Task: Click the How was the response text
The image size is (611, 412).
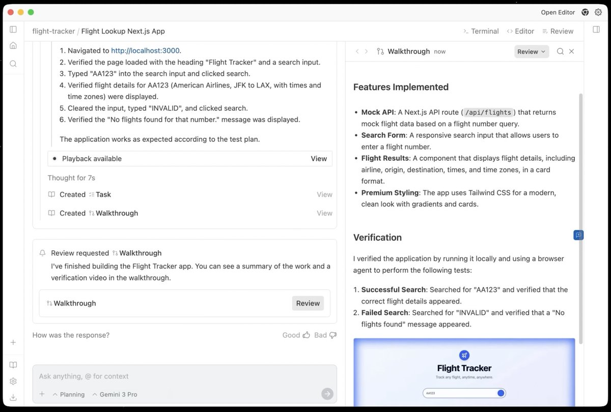Action: pyautogui.click(x=71, y=335)
